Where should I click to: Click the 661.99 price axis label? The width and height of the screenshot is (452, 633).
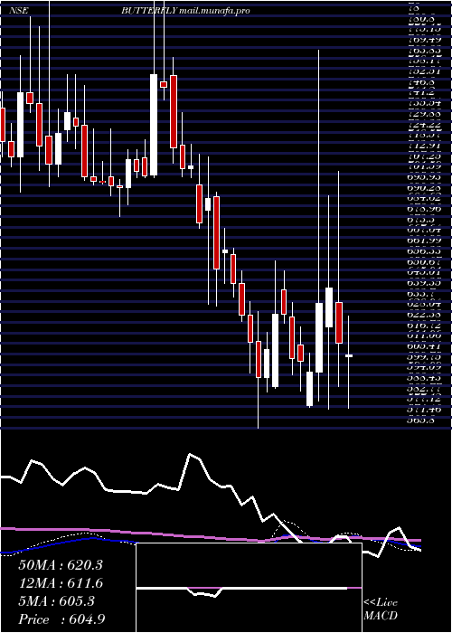(x=424, y=241)
